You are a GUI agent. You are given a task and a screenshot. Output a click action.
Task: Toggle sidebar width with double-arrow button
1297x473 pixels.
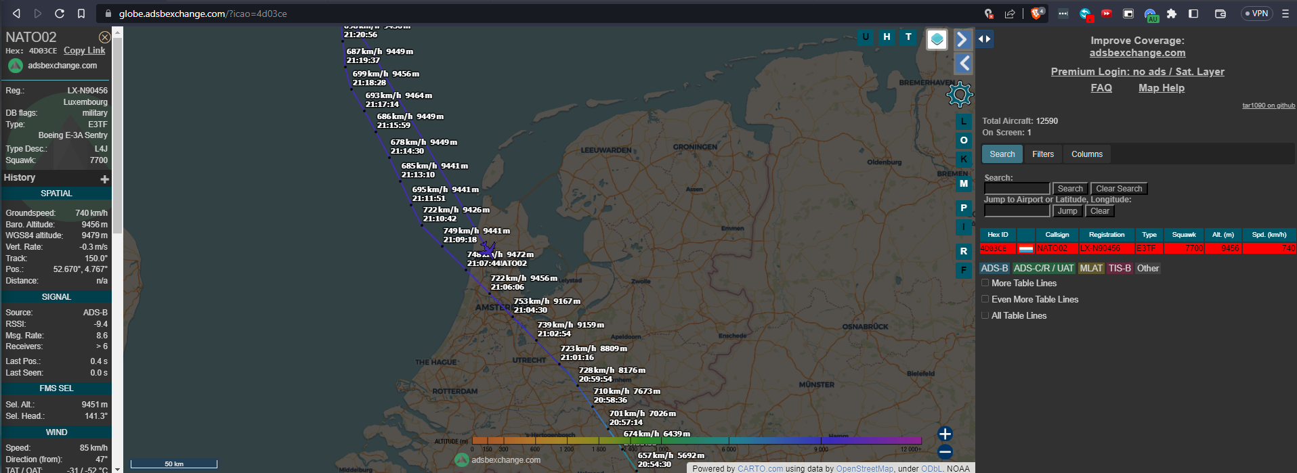click(984, 39)
